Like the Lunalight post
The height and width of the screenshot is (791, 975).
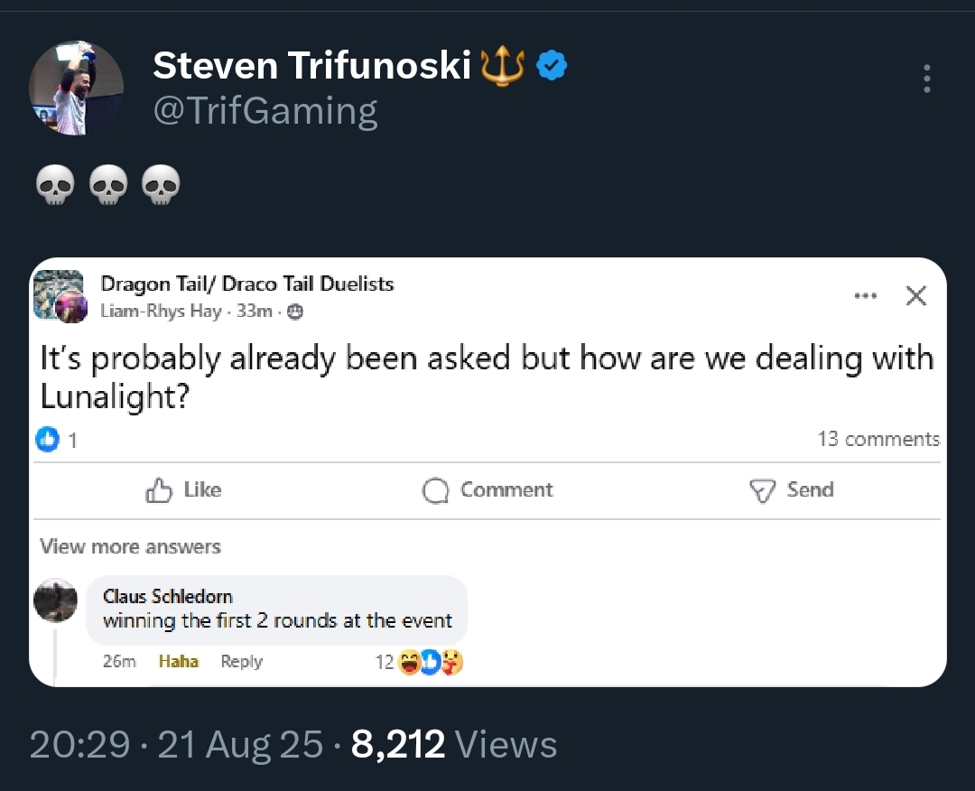(x=183, y=490)
